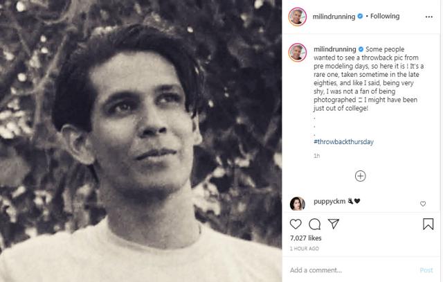Open the 1 hour ago timestamp link

[x=304, y=248]
